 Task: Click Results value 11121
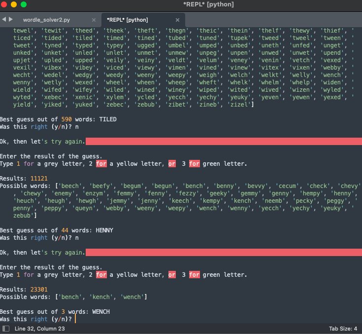[39, 179]
